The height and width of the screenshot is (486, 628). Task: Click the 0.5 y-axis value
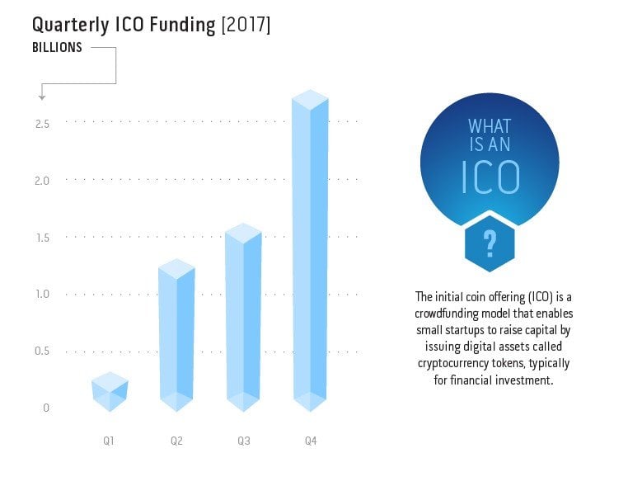(42, 352)
